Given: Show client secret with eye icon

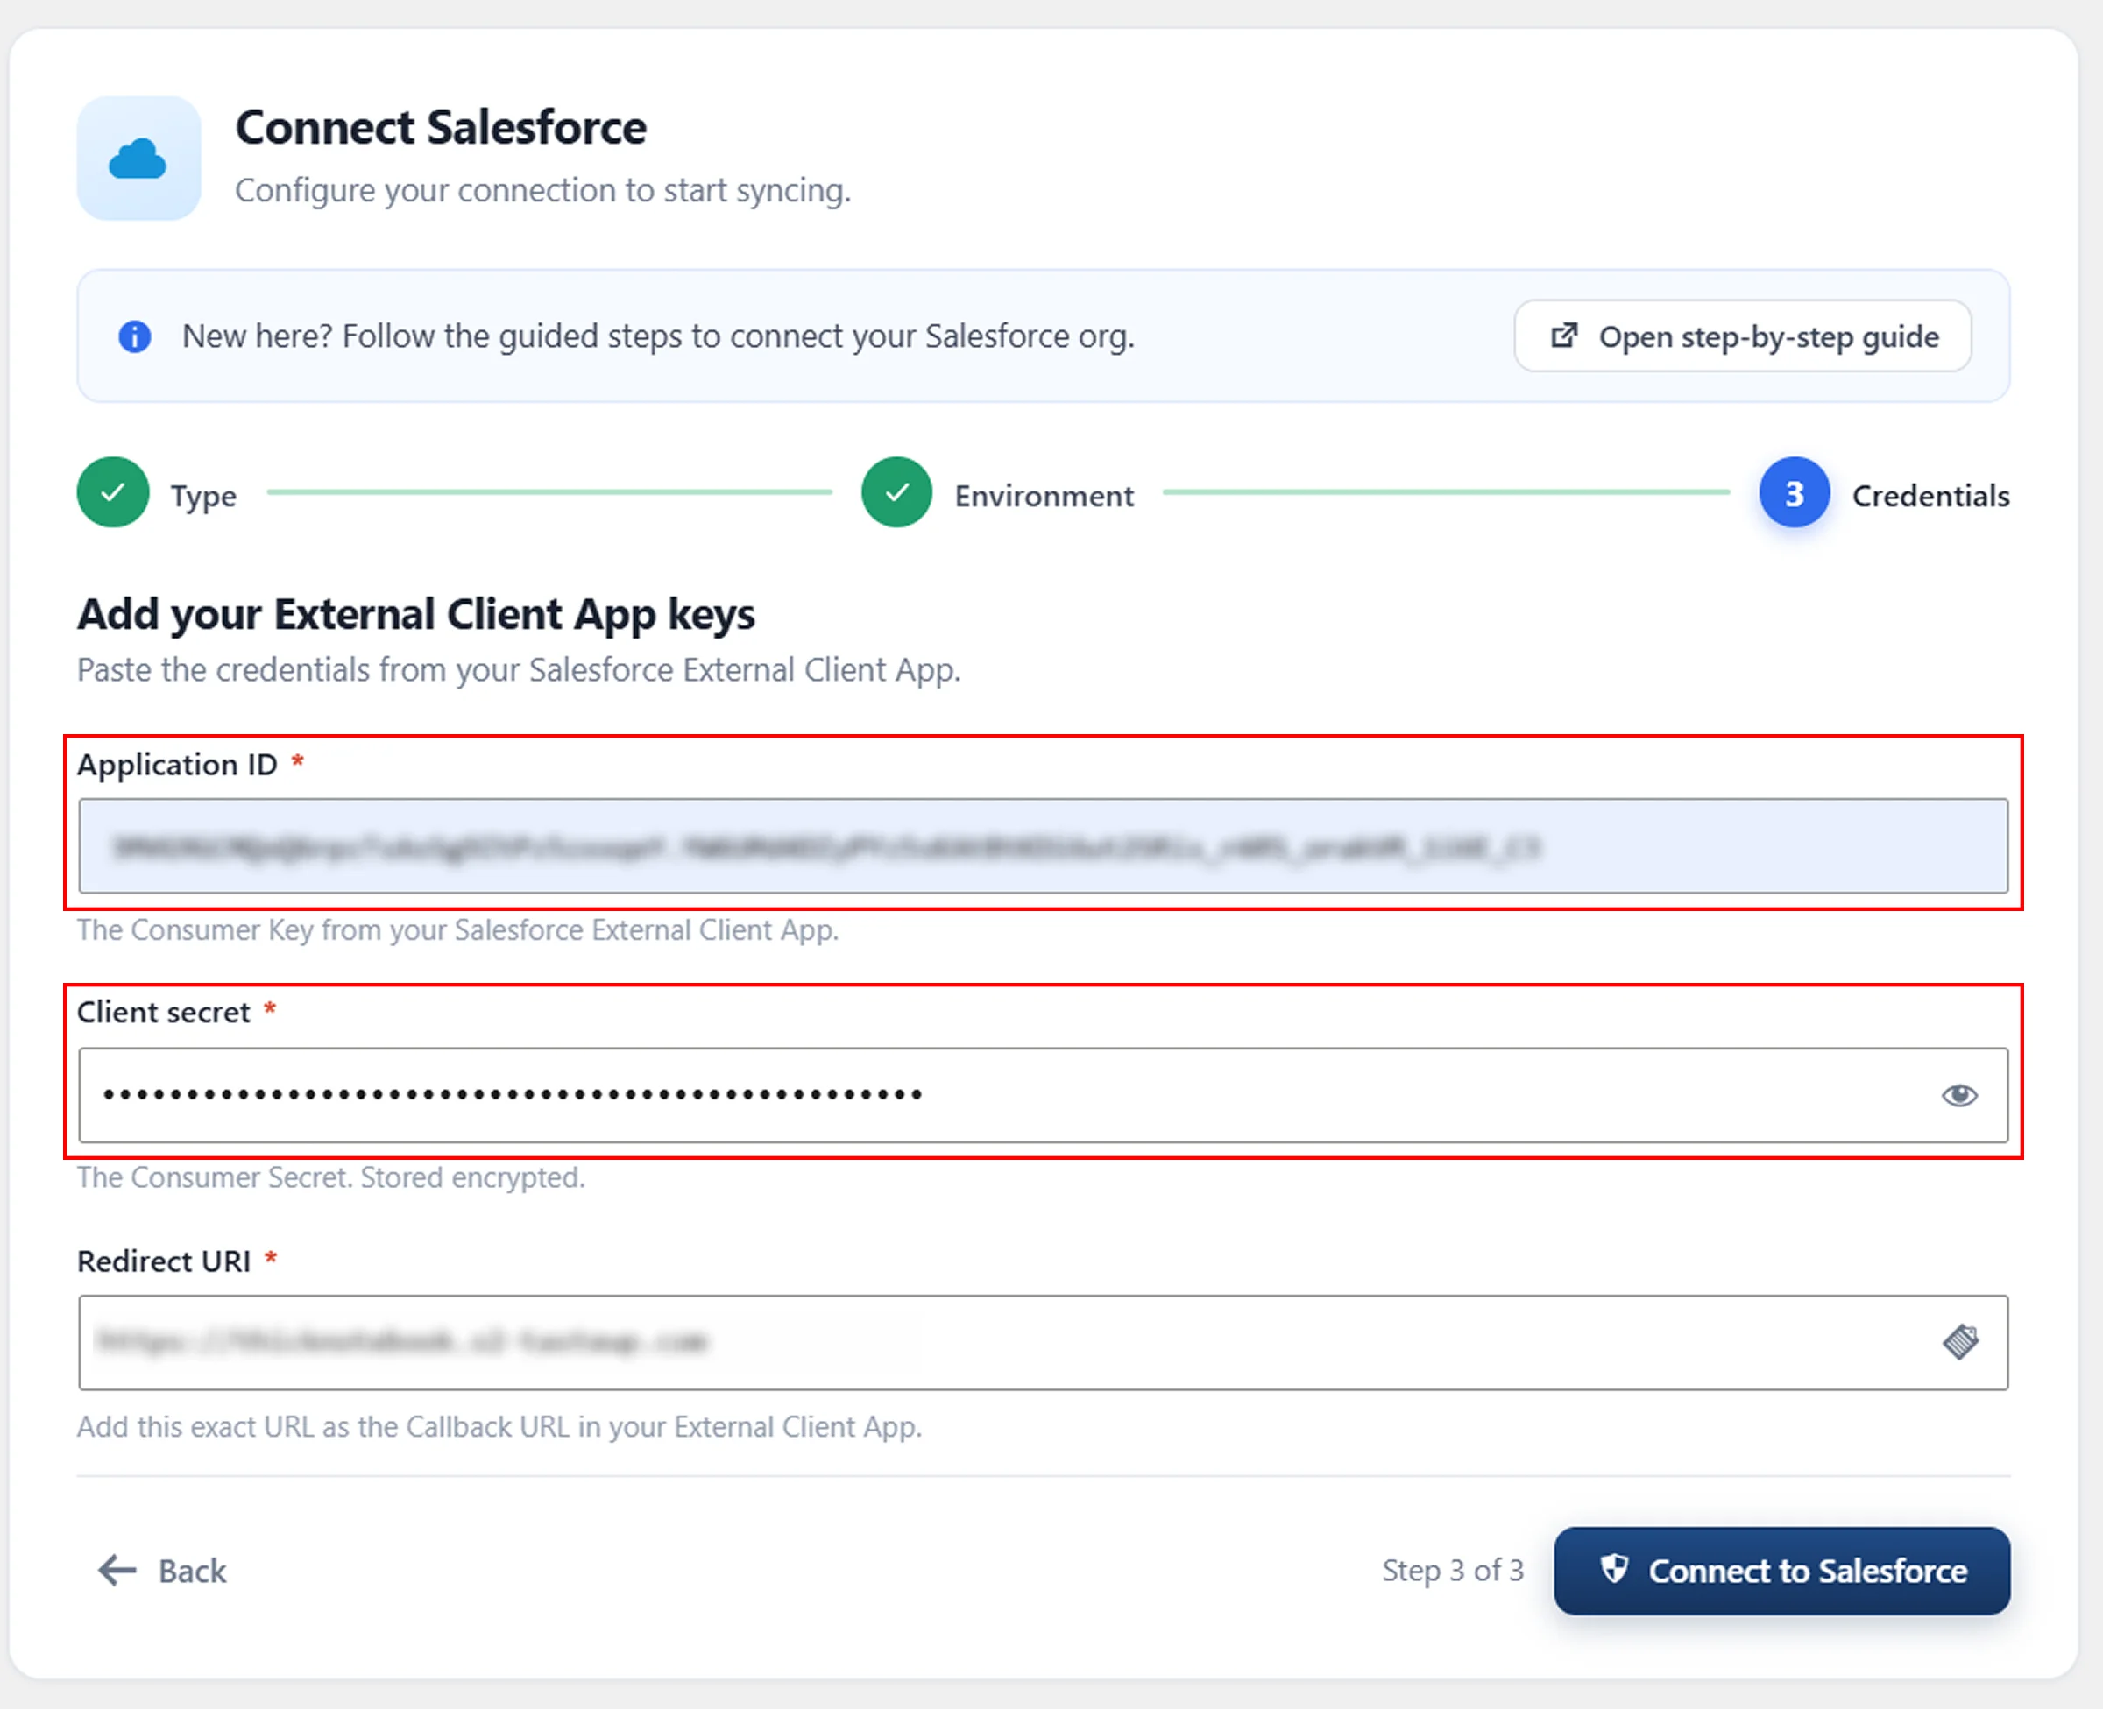Looking at the screenshot, I should [x=1959, y=1095].
